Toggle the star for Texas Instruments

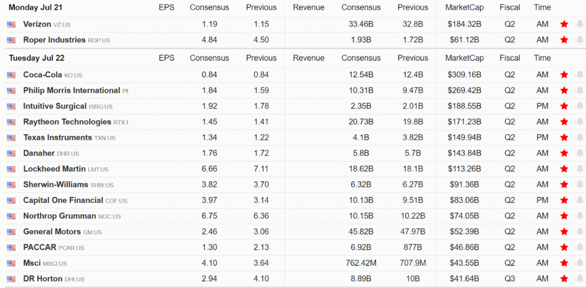(564, 137)
